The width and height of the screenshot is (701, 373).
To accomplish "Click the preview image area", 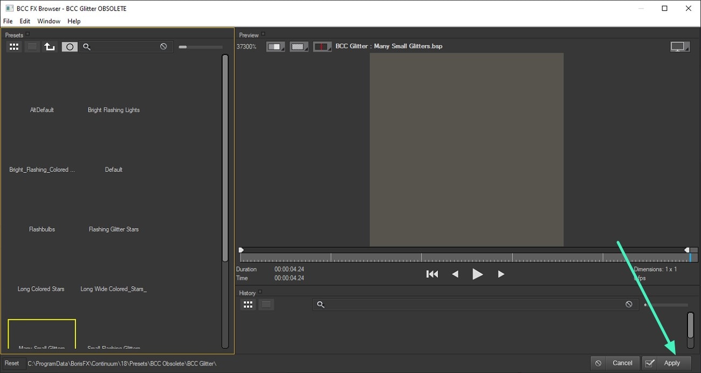I will click(x=466, y=150).
